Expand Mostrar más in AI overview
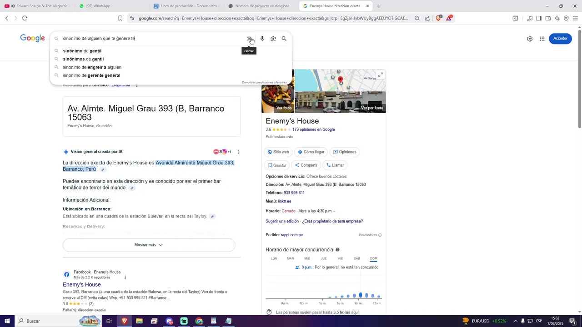The width and height of the screenshot is (582, 327). tap(149, 245)
